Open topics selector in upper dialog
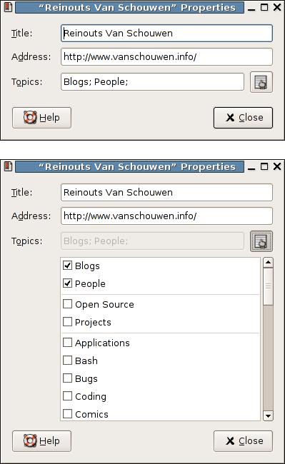Viewport: 285px width, 464px height. coord(261,82)
